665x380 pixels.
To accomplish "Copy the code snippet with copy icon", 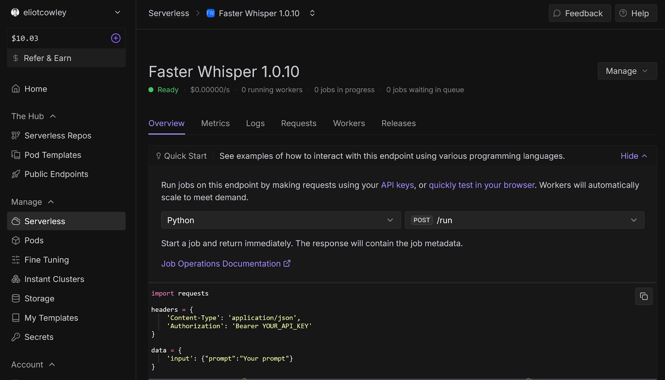I will [x=644, y=296].
